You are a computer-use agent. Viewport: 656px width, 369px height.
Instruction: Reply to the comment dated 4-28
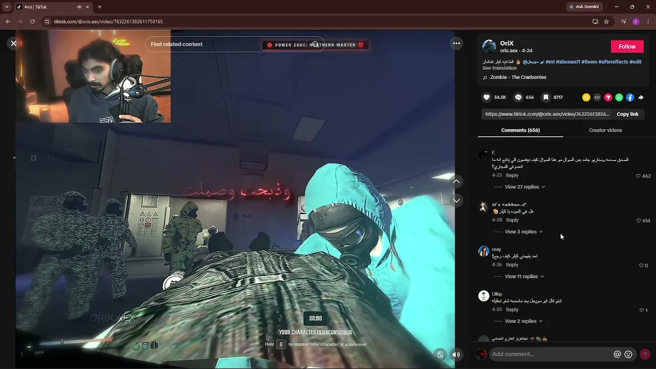(512, 220)
